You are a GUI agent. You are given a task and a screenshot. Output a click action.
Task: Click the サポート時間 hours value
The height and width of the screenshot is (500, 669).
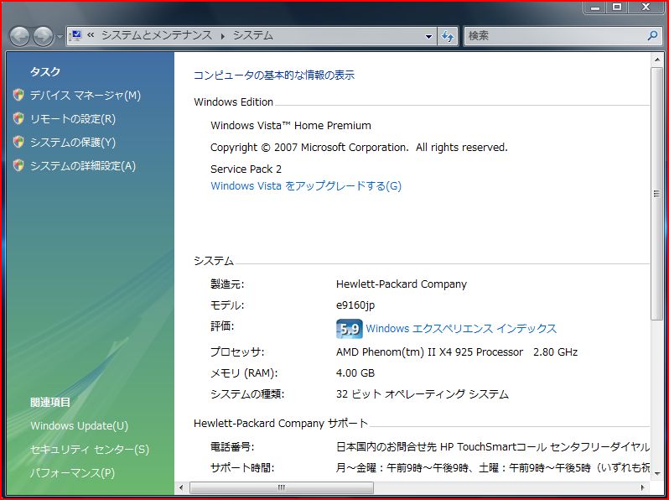pos(492,468)
